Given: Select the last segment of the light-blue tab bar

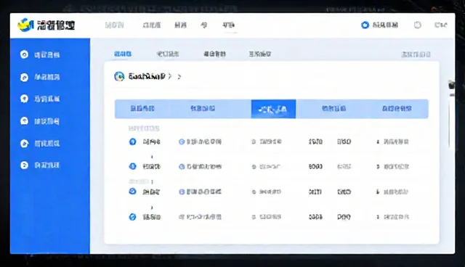Looking at the screenshot, I should [397, 109].
